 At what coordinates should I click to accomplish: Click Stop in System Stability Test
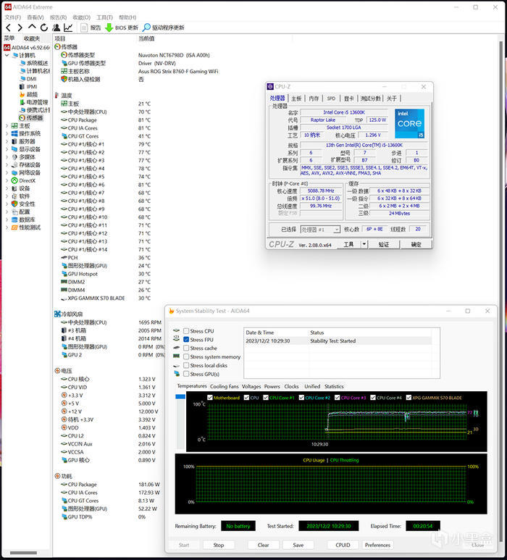pyautogui.click(x=219, y=545)
